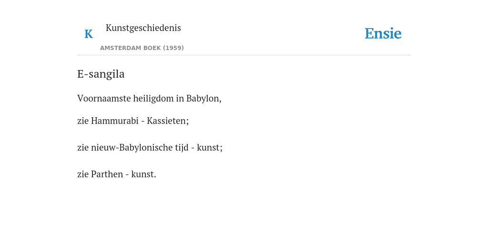Open the Kunstgeschiedenis source title
The height and width of the screenshot is (244, 488).
point(143,28)
